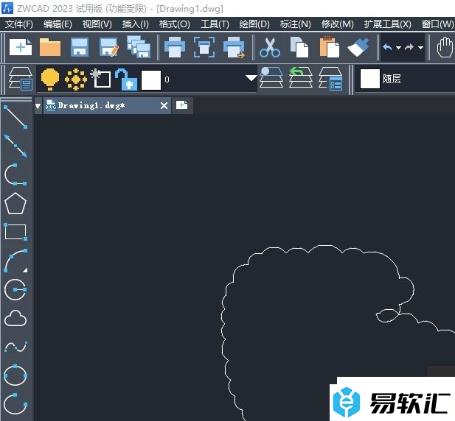Select the Ellipse Arc tool

pos(15,403)
